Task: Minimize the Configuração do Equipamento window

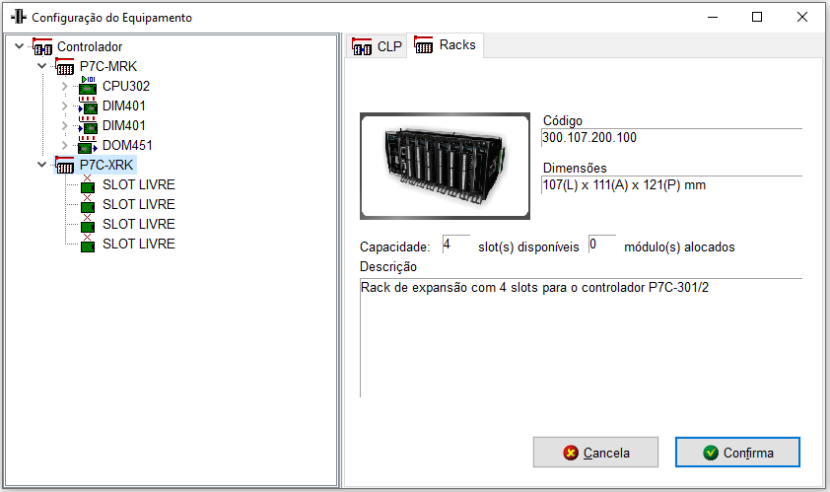Action: coord(713,17)
